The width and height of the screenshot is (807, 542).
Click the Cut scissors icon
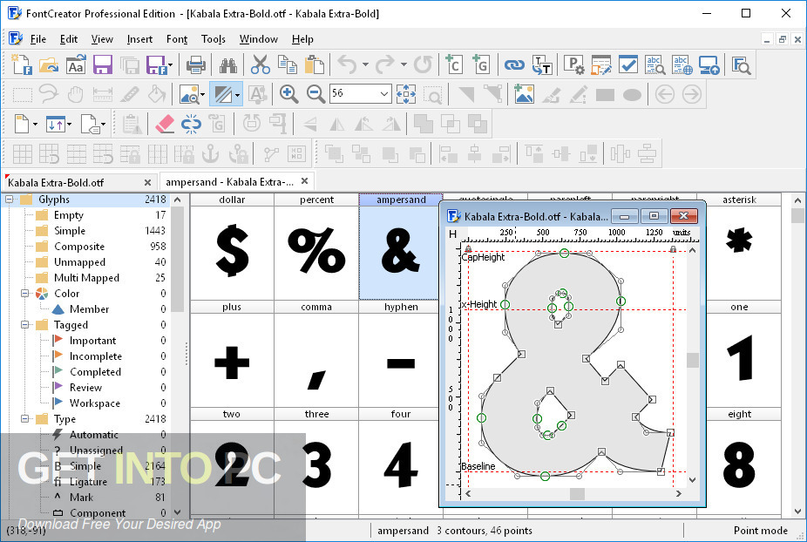261,64
